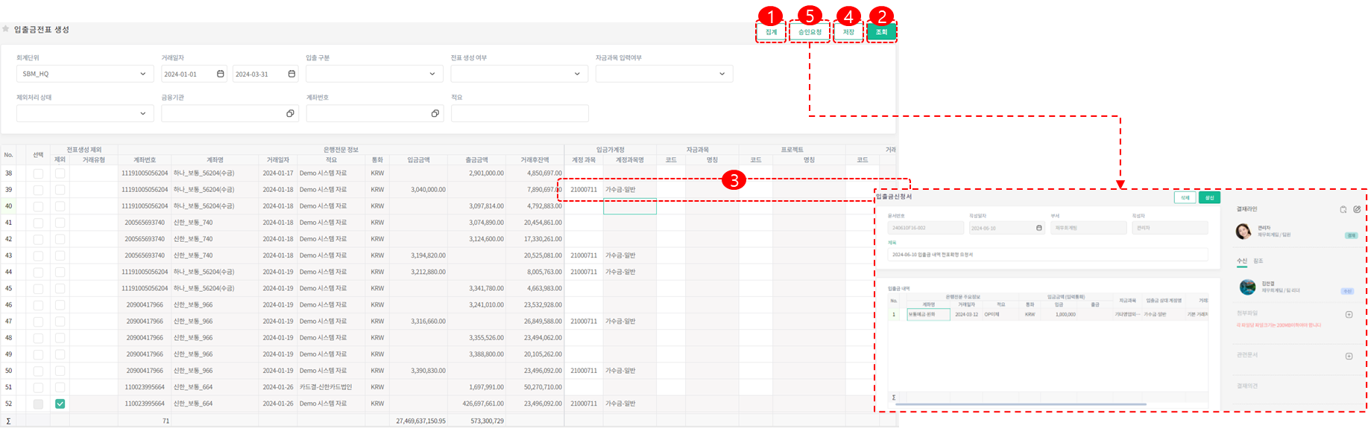
Task: Add an attachment with the 첨부파일 plus icon
Action: [x=1349, y=315]
